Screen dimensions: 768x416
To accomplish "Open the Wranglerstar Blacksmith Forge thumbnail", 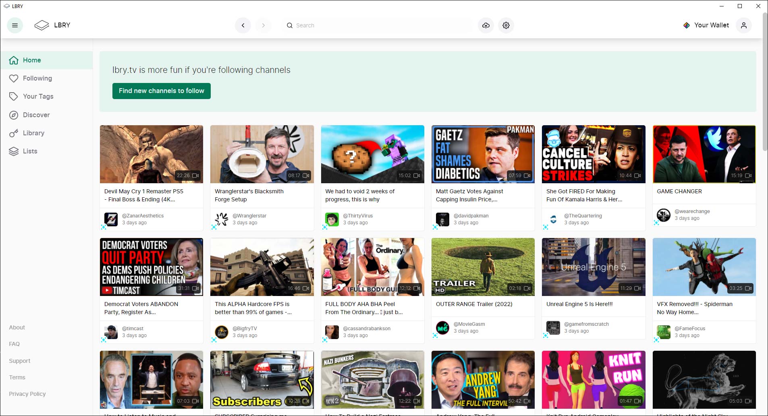I will (262, 154).
